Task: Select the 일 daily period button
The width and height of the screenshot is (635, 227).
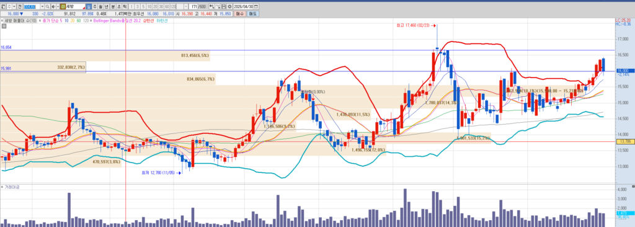Action: click(x=88, y=7)
